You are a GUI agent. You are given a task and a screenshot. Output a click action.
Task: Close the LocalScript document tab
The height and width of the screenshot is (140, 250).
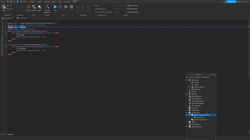click(x=28, y=18)
